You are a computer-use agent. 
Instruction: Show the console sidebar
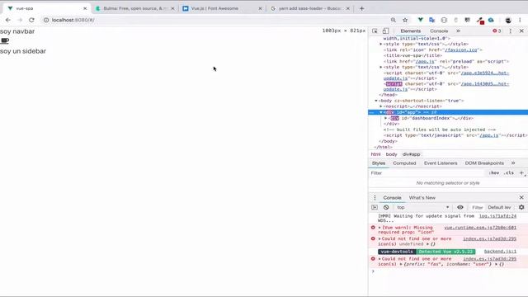click(375, 207)
